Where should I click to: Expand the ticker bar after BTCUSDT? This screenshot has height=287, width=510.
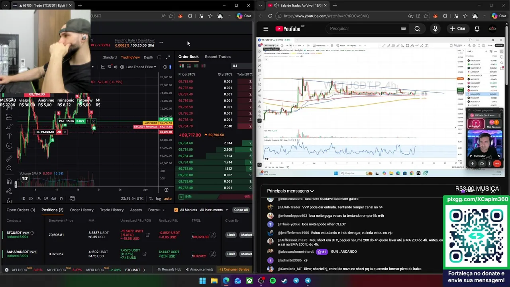[x=144, y=270]
